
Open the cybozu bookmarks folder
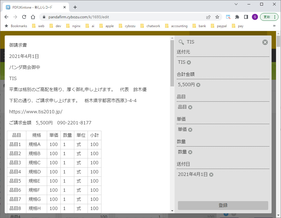point(127,26)
